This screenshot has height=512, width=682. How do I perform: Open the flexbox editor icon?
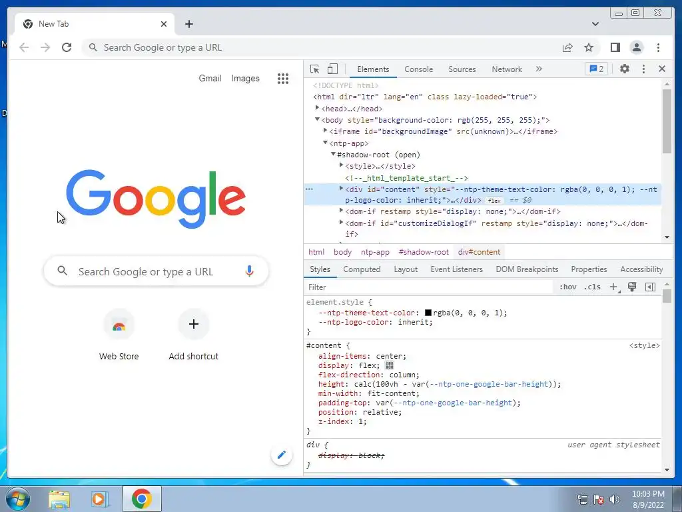[x=389, y=365]
